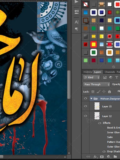The image size is (120, 160).
Task: Apply the brown outline empty-fill style
Action: 86,21
